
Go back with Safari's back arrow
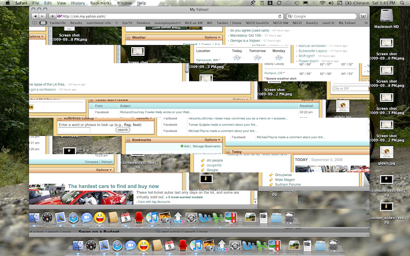[35, 16]
